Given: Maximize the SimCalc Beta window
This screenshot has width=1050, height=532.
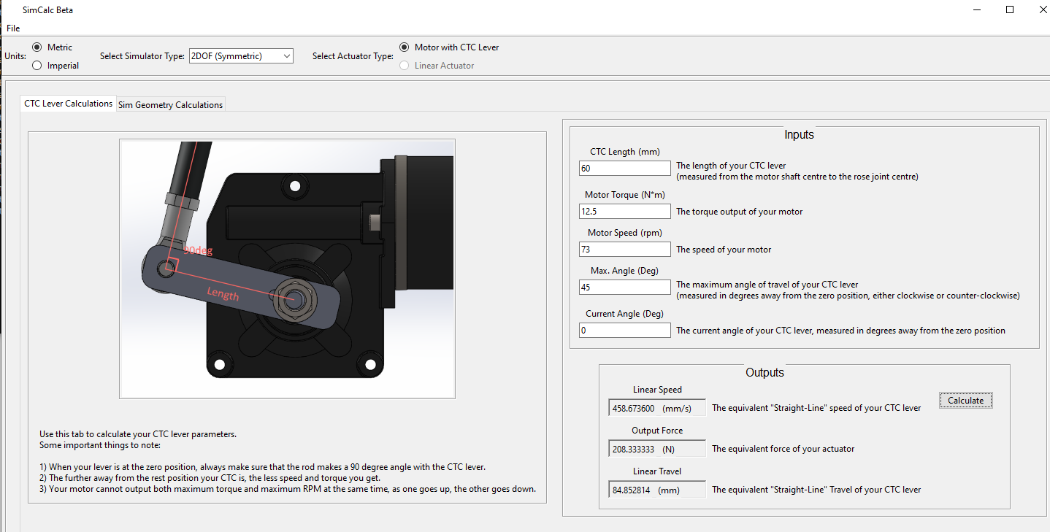Looking at the screenshot, I should (x=1010, y=10).
